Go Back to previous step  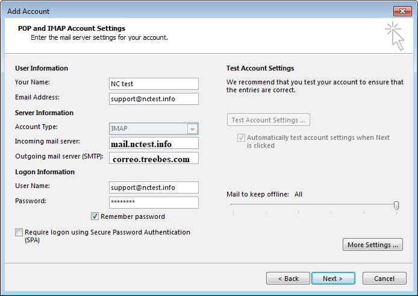tap(288, 279)
